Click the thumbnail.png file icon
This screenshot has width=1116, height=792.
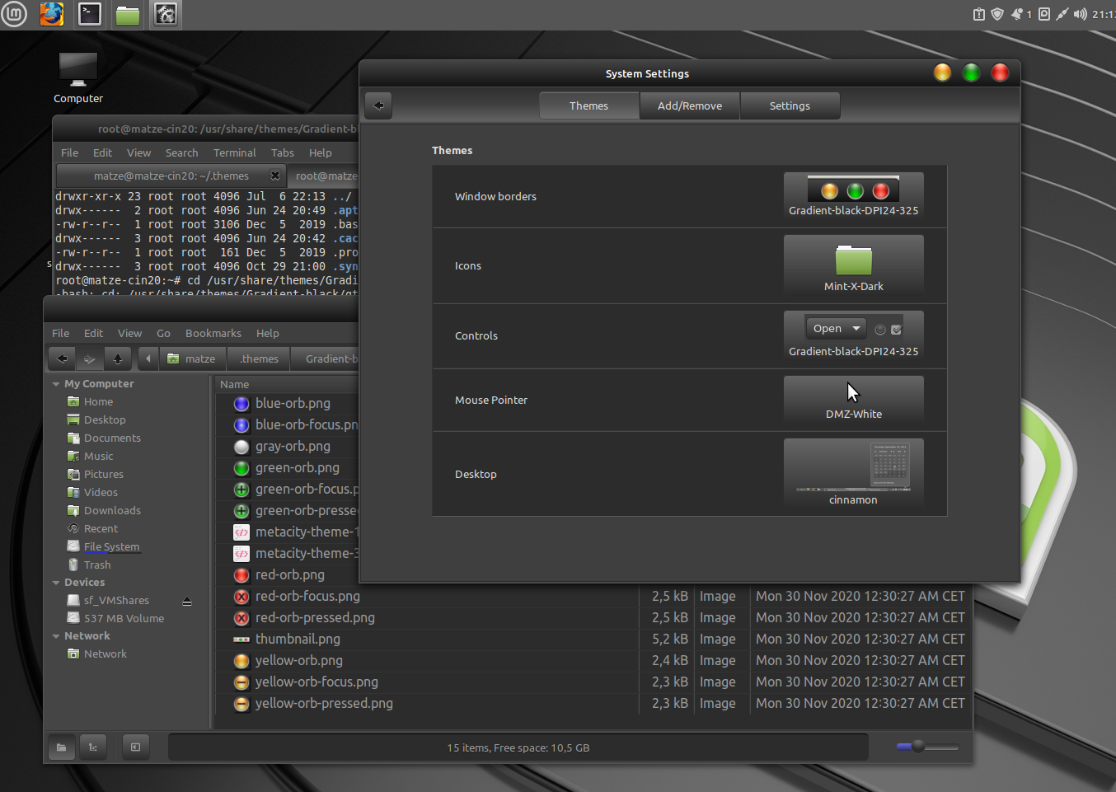click(x=241, y=640)
